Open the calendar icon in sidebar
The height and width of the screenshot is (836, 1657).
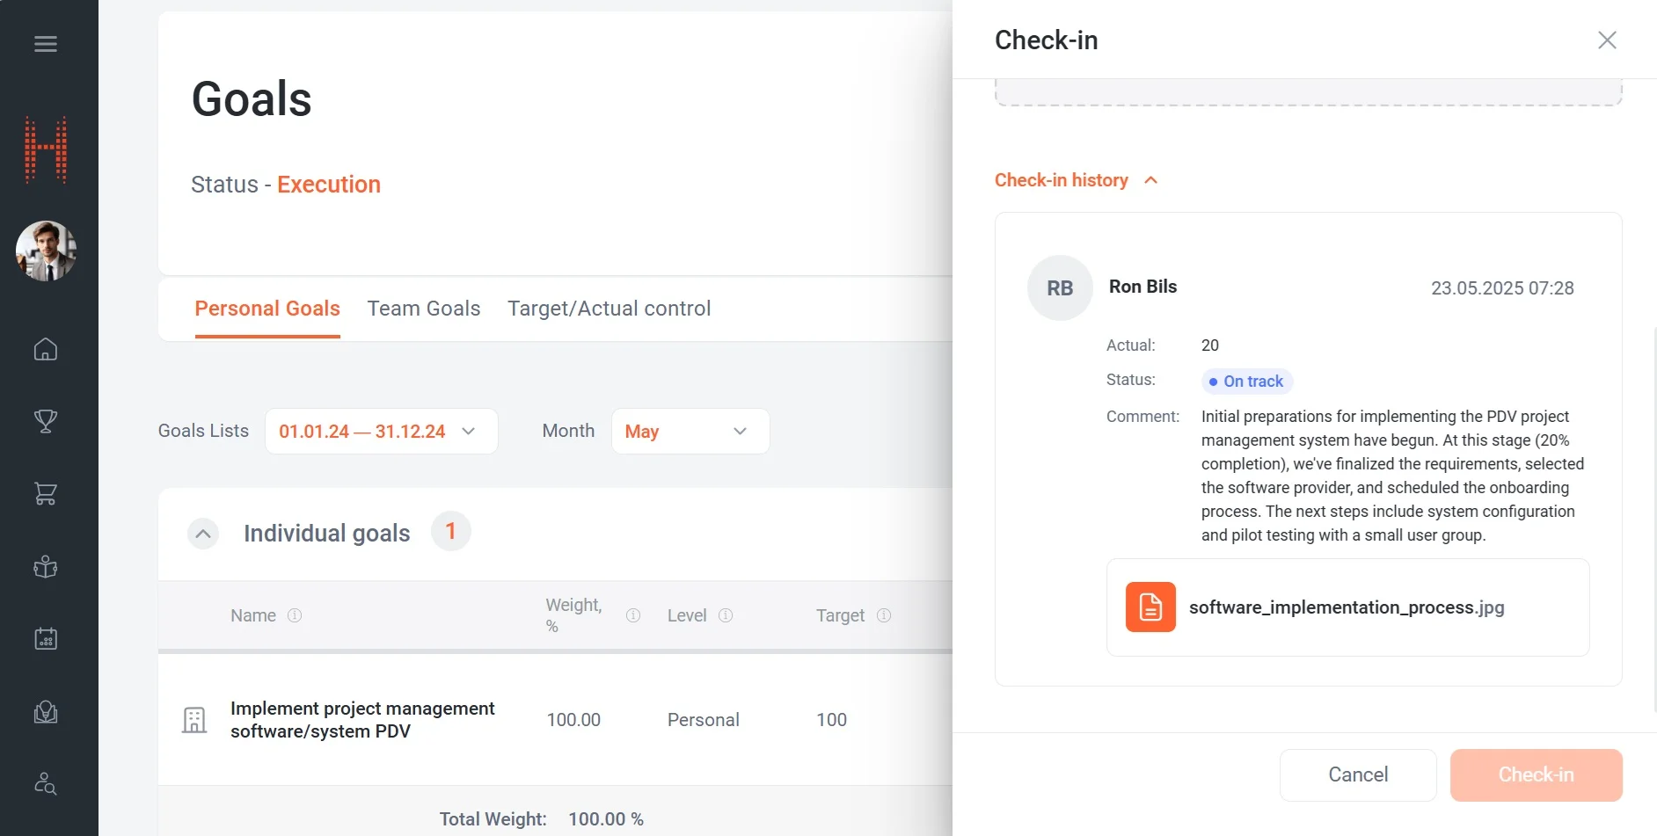(46, 639)
